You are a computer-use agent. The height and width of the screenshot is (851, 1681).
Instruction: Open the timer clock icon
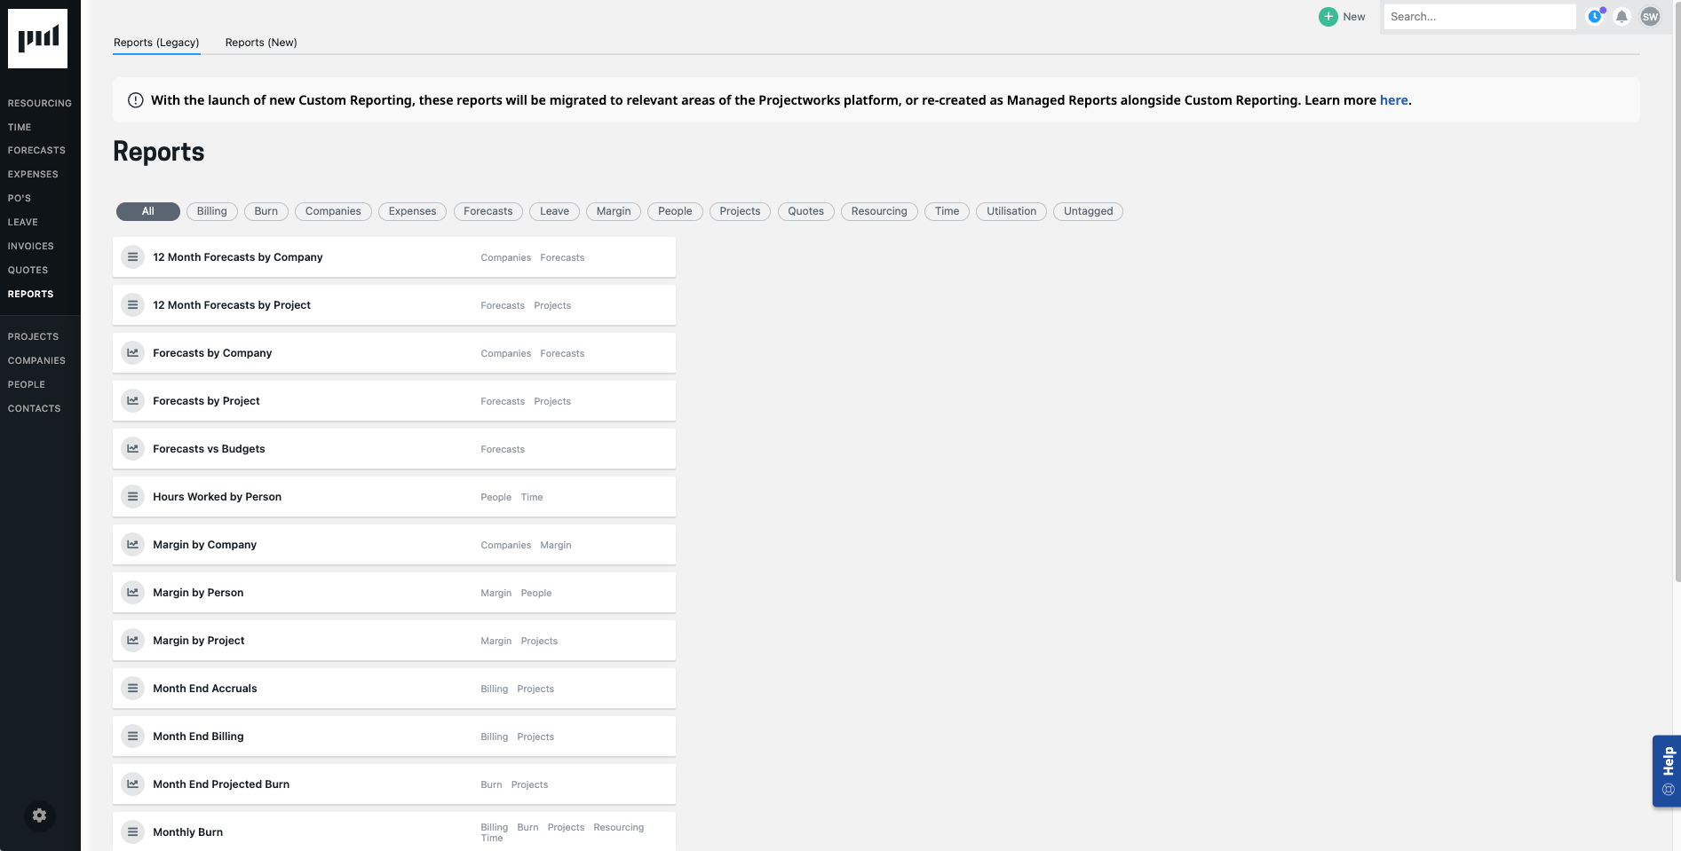pos(1596,16)
